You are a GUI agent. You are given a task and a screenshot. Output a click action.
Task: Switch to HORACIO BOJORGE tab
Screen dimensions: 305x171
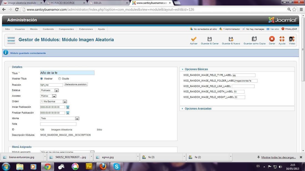tap(65, 3)
